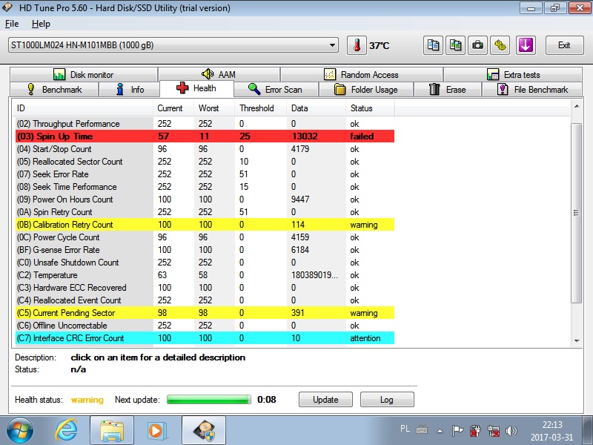Select the (BF) G-sense Error Rate row
Image resolution: width=593 pixels, height=445 pixels.
205,250
